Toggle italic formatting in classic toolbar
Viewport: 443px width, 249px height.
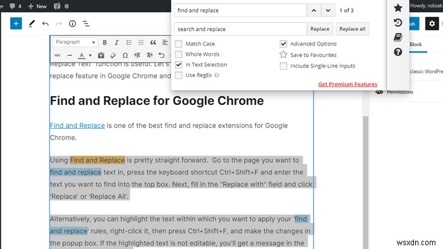(116, 42)
